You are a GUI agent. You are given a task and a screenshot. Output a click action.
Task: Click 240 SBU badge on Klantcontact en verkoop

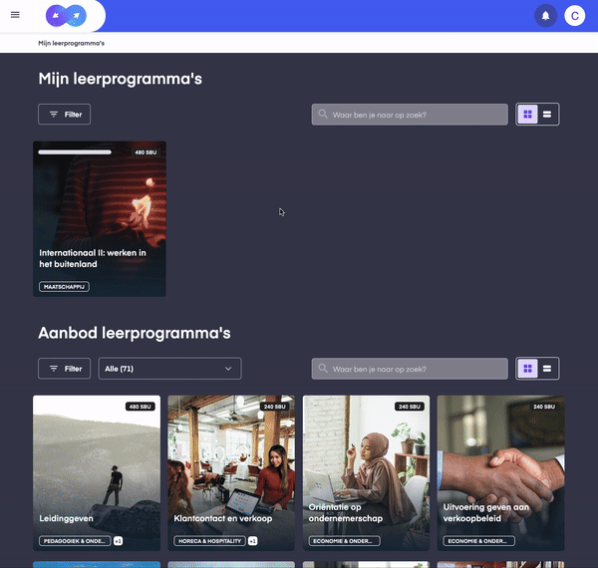point(275,407)
